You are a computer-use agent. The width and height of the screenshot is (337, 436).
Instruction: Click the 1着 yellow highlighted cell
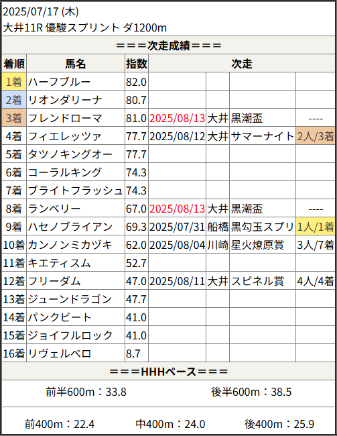click(14, 81)
